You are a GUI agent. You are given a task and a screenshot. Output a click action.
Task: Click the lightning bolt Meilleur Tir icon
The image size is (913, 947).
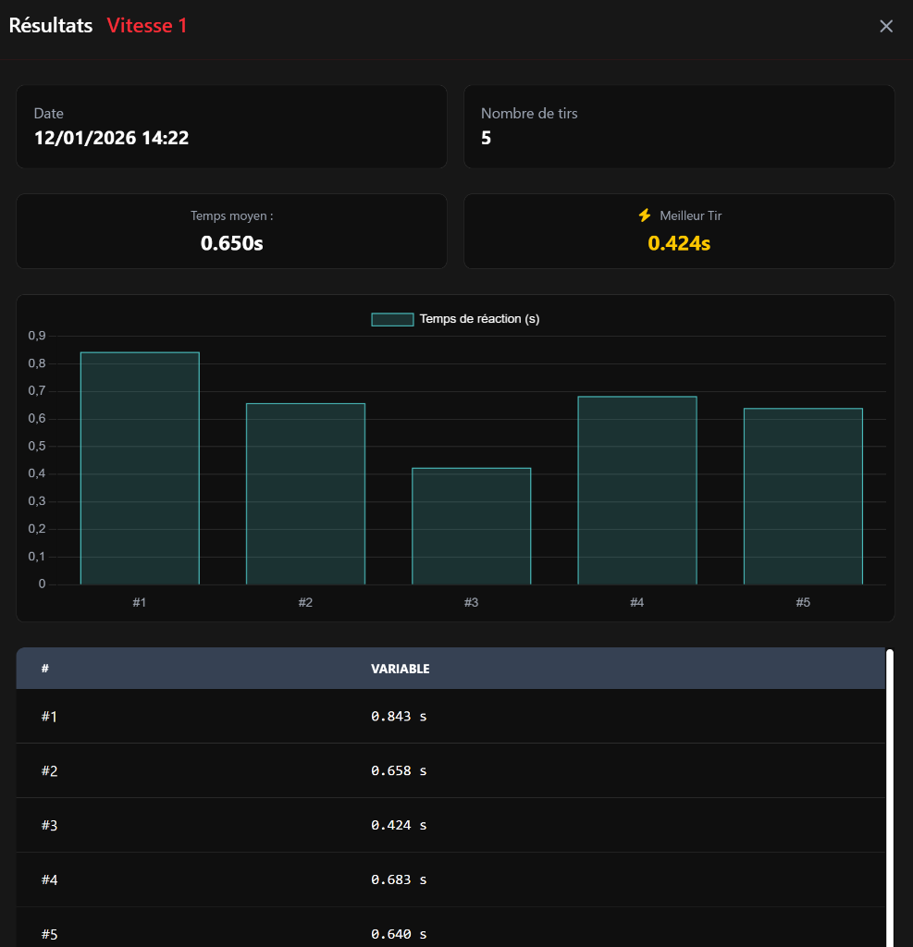coord(645,215)
